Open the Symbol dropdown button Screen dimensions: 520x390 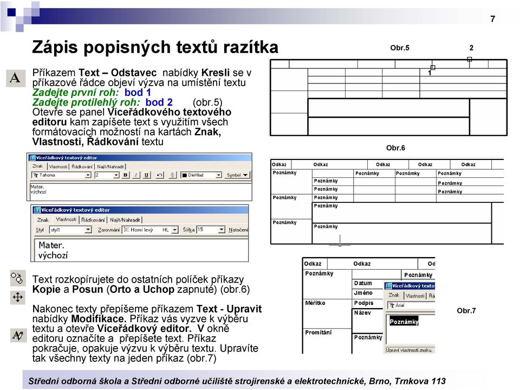(237, 175)
